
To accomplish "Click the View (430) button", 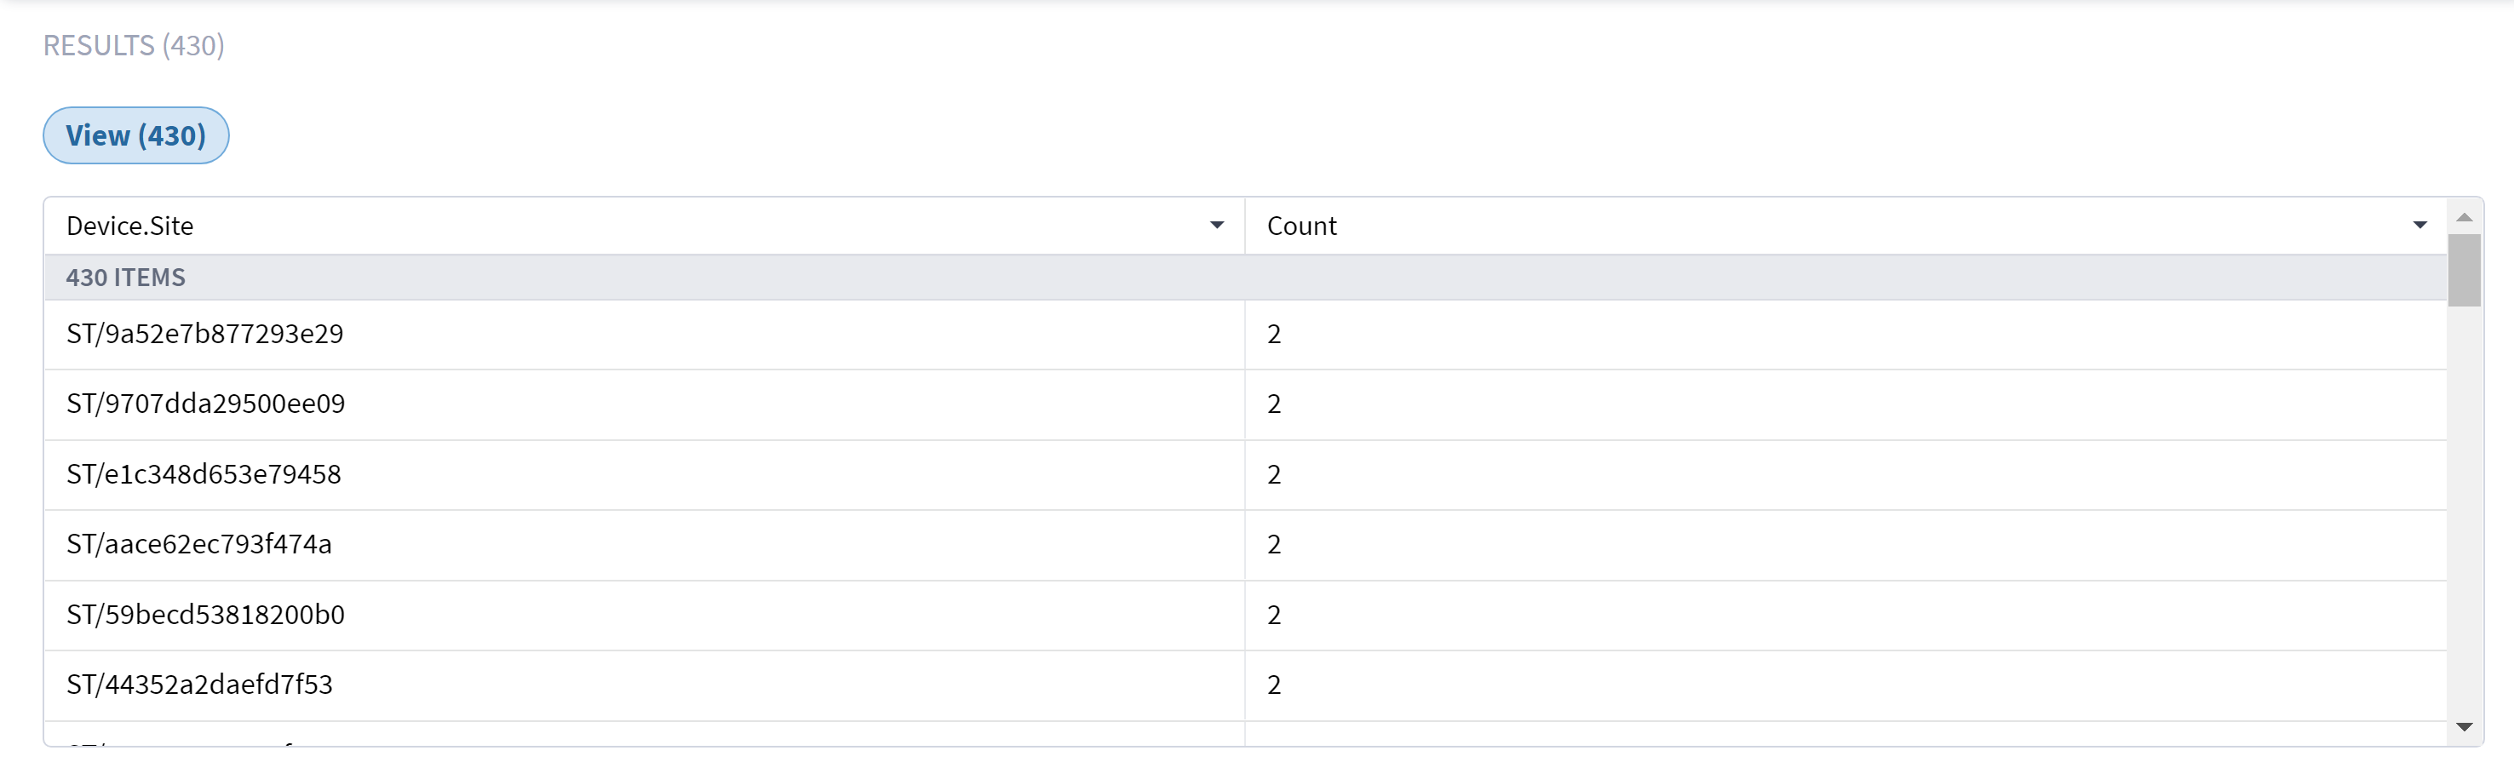I will 135,135.
